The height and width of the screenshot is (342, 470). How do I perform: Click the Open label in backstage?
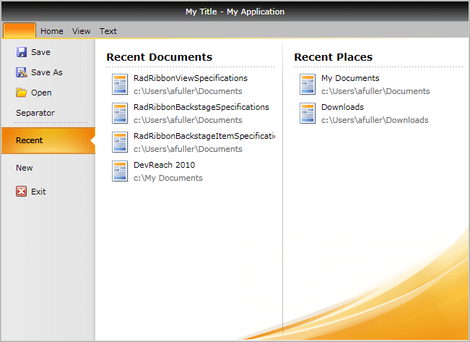(x=41, y=93)
